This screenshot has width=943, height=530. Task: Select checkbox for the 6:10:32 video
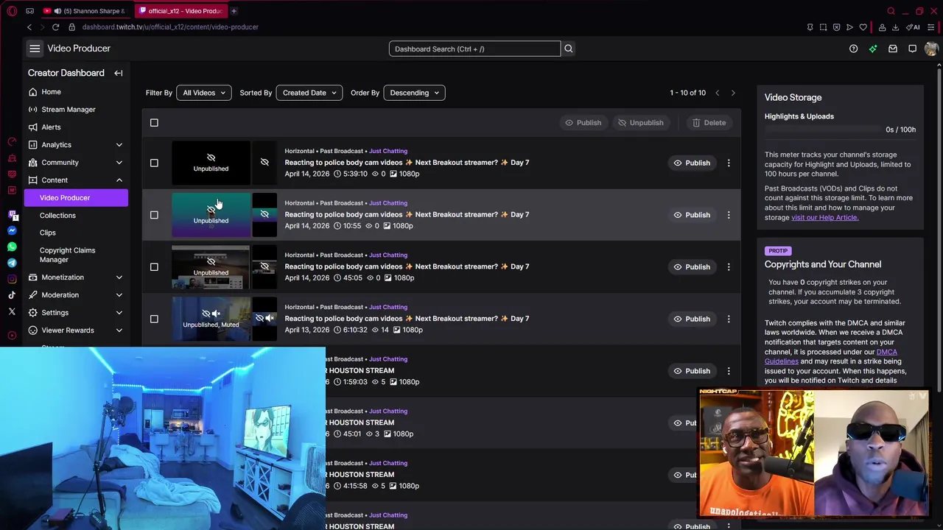click(154, 319)
